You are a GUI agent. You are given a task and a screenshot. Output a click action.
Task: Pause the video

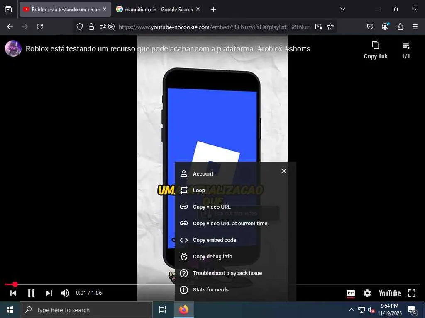[x=31, y=293]
